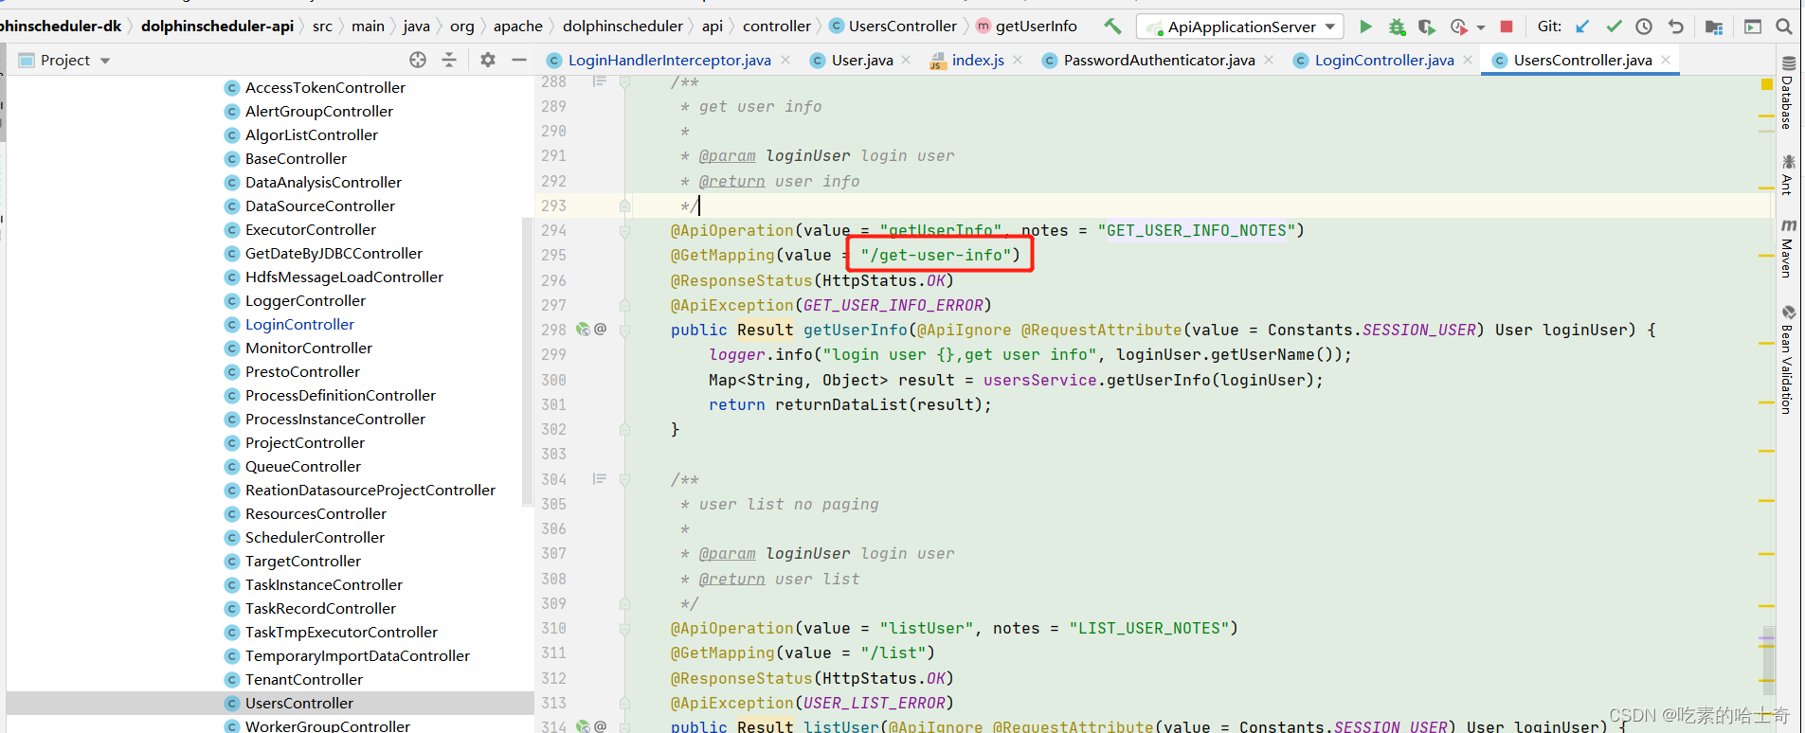Click the Project panel vertical scrollbar
The image size is (1805, 733).
tap(528, 360)
